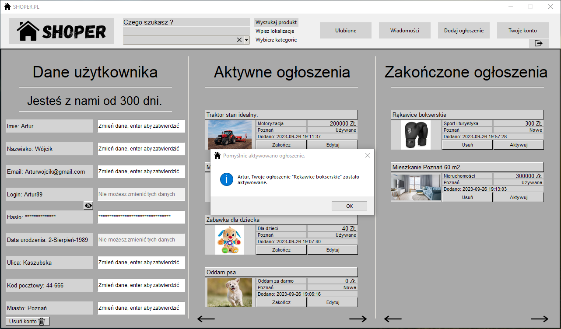The height and width of the screenshot is (329, 561).
Task: Go to next page of finished listings
Action: 540,319
